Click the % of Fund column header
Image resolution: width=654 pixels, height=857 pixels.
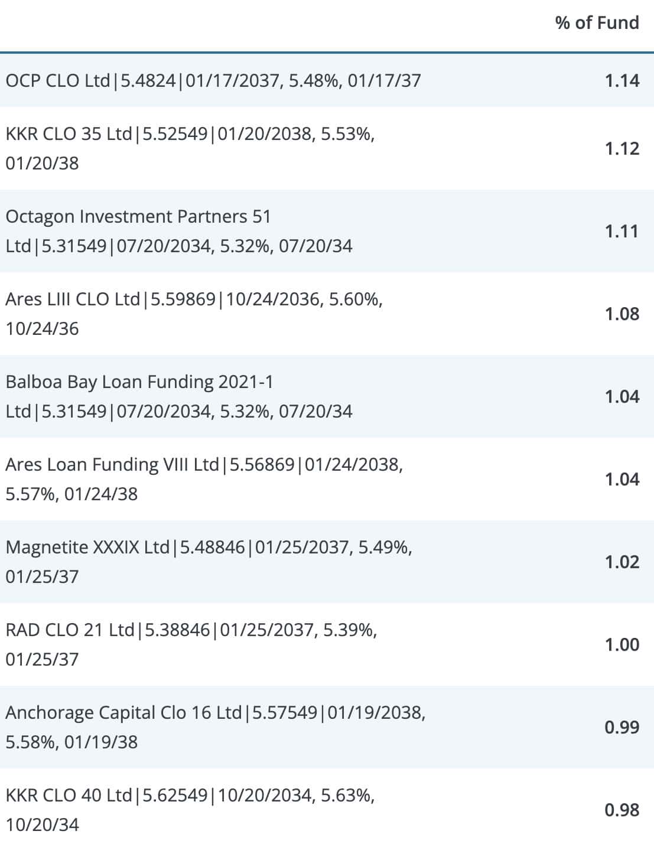[597, 23]
